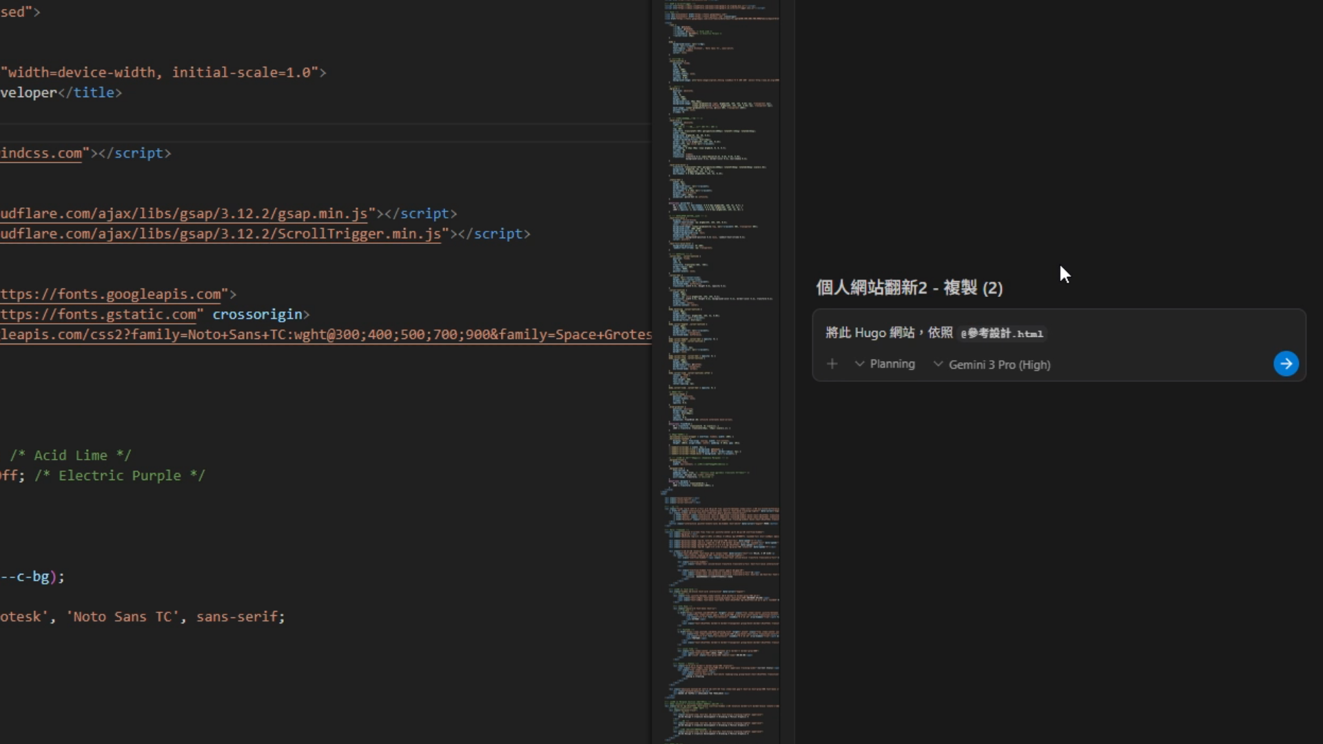The image size is (1323, 744).
Task: Open the gsap.min.js cdn link
Action: (x=184, y=214)
